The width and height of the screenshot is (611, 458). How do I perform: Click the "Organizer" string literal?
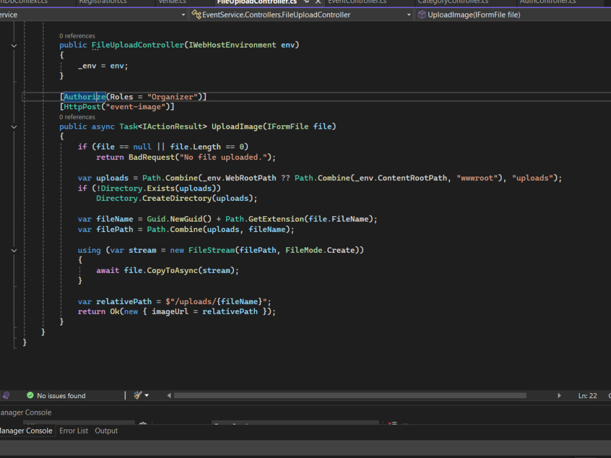pyautogui.click(x=172, y=96)
